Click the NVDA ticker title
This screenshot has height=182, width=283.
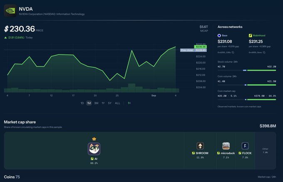point(26,9)
